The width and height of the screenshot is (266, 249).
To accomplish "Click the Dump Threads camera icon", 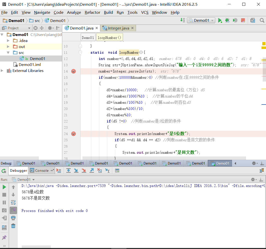I will [x=4, y=210].
